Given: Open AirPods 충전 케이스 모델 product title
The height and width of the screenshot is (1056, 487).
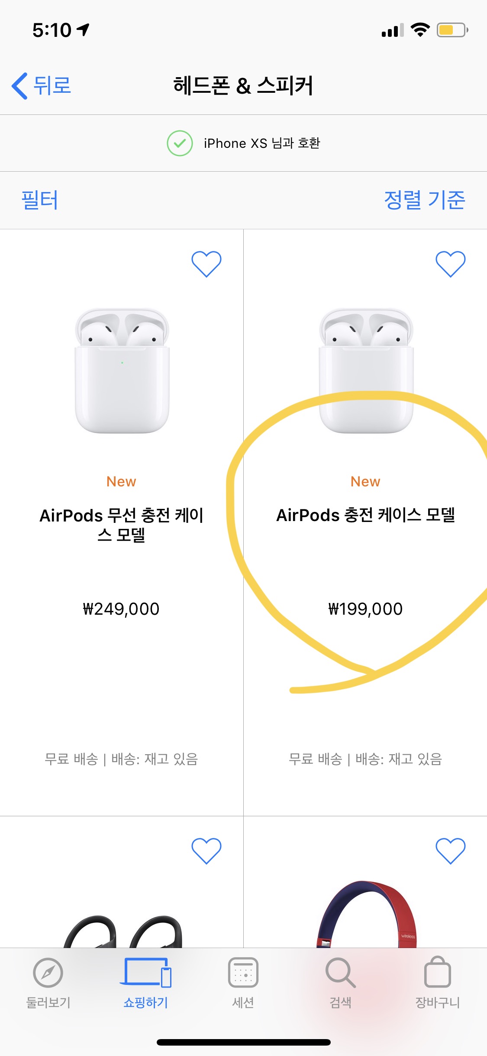Looking at the screenshot, I should click(365, 515).
